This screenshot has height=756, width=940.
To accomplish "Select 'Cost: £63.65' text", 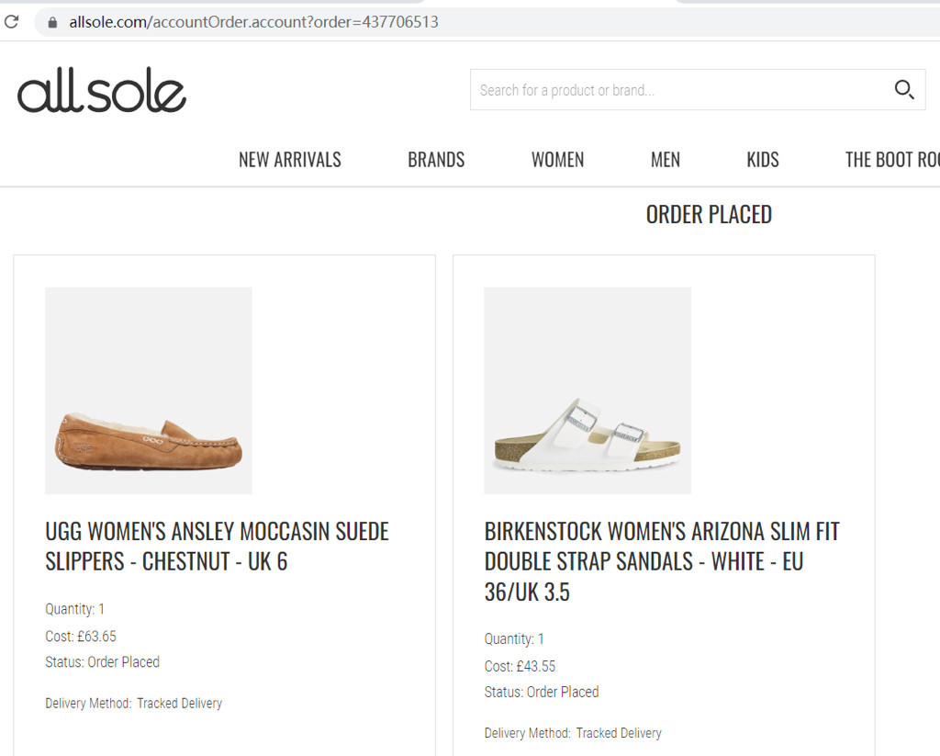I will coord(81,636).
